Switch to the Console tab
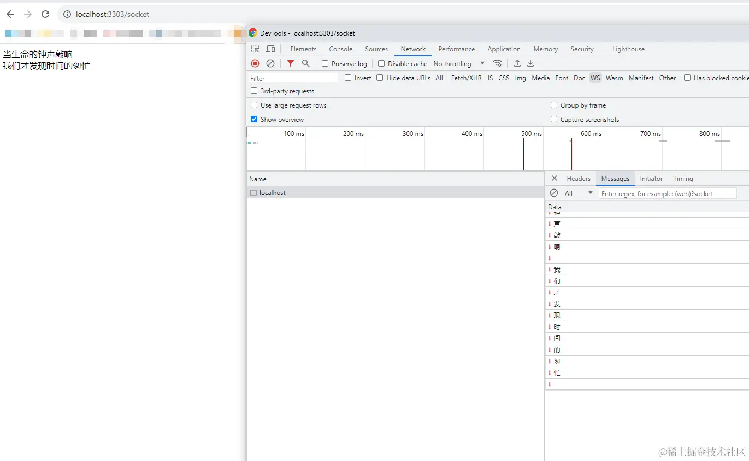Screen dimensions: 749x461 (x=340, y=49)
